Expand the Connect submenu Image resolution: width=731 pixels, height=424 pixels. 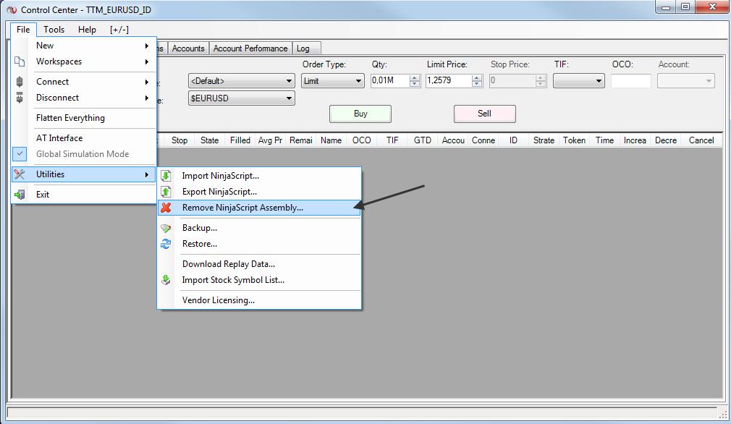pos(146,82)
